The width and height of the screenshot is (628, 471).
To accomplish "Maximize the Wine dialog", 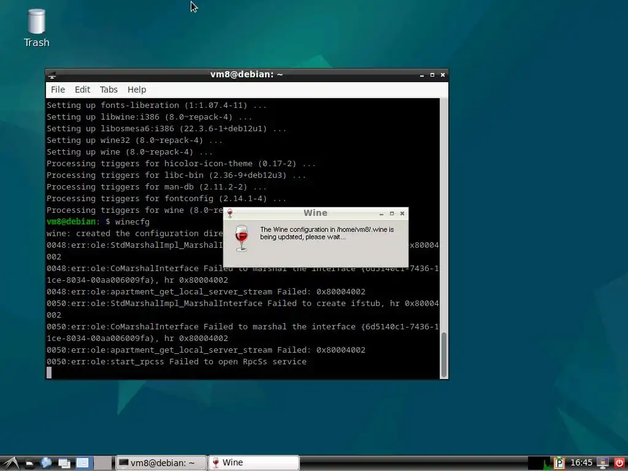I will point(392,213).
